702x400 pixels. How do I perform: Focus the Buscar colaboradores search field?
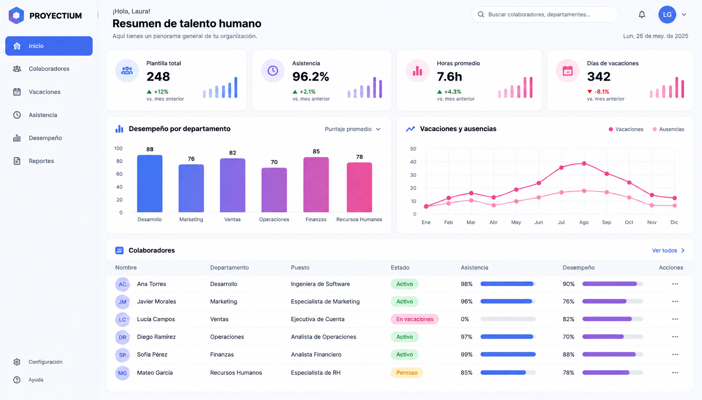[544, 14]
